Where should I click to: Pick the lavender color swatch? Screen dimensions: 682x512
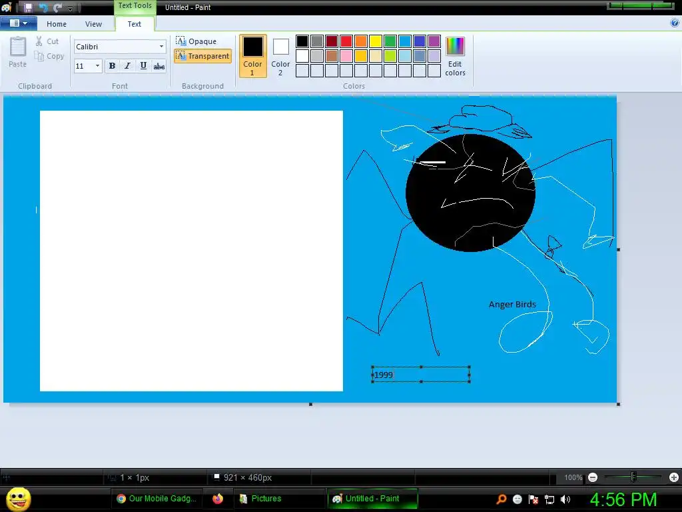pyautogui.click(x=434, y=56)
